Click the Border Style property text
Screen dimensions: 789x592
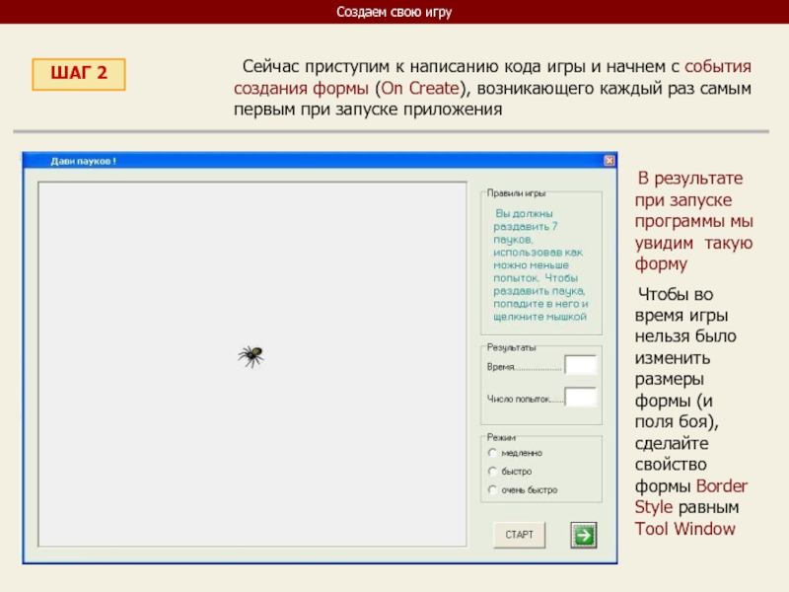coord(690,496)
